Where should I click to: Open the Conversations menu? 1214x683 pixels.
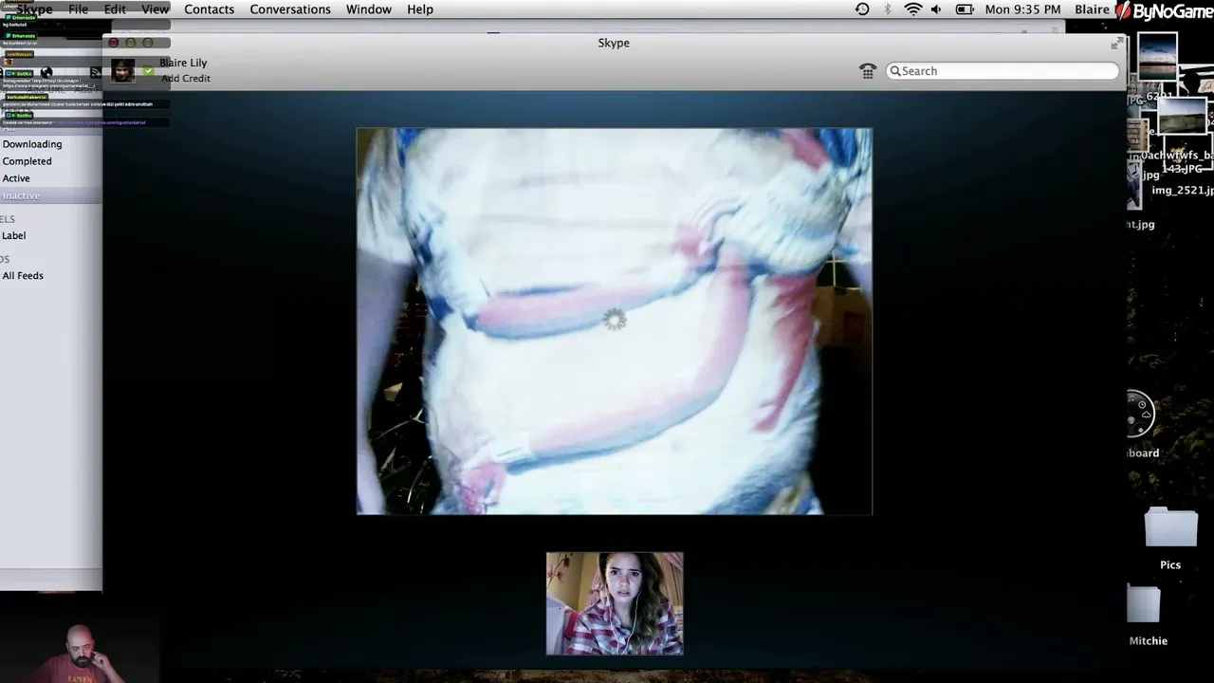[290, 9]
